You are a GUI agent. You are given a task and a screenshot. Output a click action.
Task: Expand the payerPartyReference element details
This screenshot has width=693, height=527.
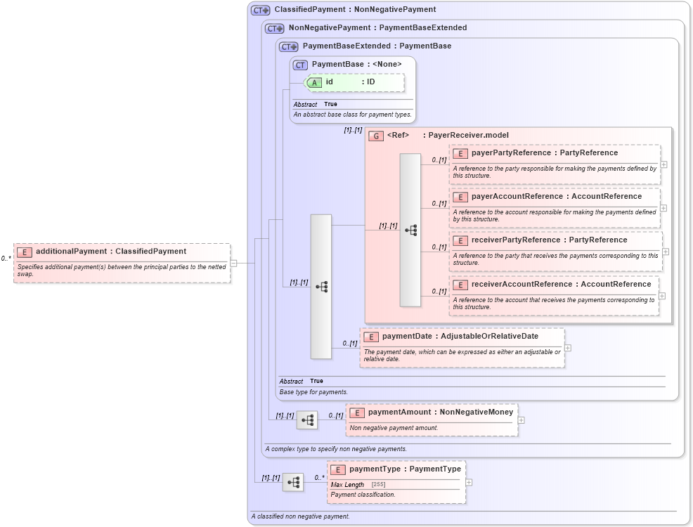click(x=662, y=166)
